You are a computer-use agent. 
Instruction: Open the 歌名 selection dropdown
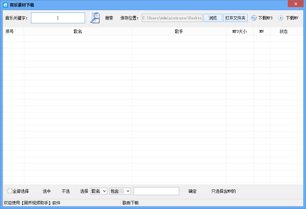pyautogui.click(x=99, y=191)
